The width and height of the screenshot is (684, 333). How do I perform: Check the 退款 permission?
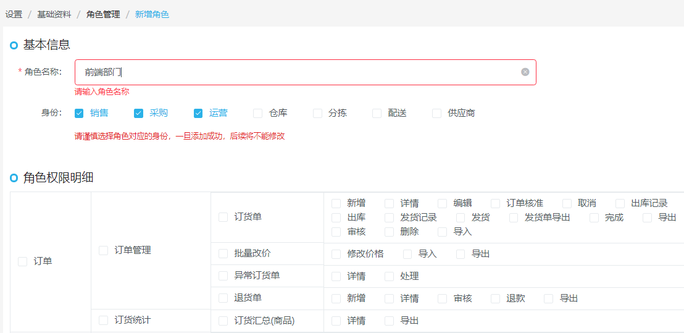496,298
